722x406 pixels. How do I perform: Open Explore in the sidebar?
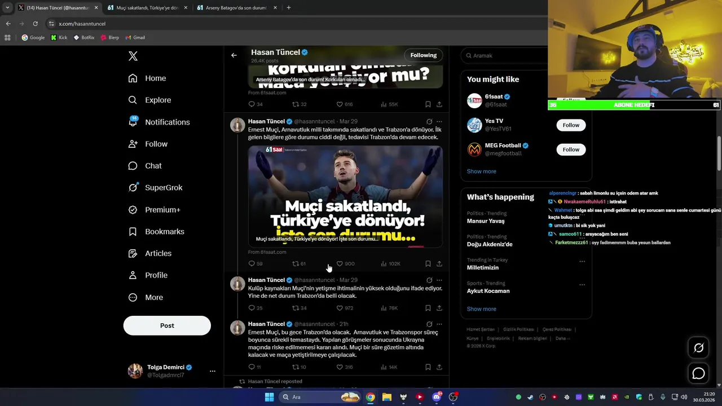[x=149, y=100]
